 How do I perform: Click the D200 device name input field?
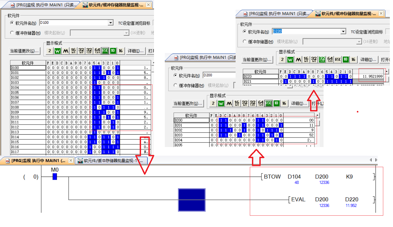219,75
